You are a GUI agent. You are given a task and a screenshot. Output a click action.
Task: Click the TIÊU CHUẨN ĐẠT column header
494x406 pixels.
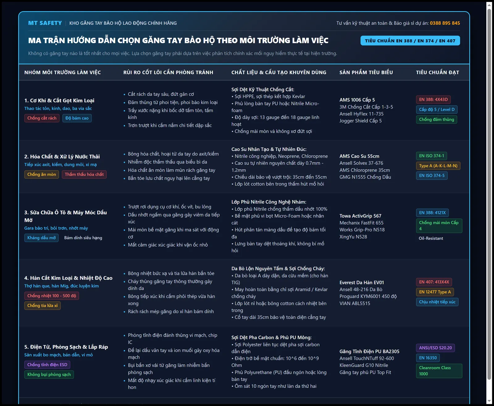[437, 73]
